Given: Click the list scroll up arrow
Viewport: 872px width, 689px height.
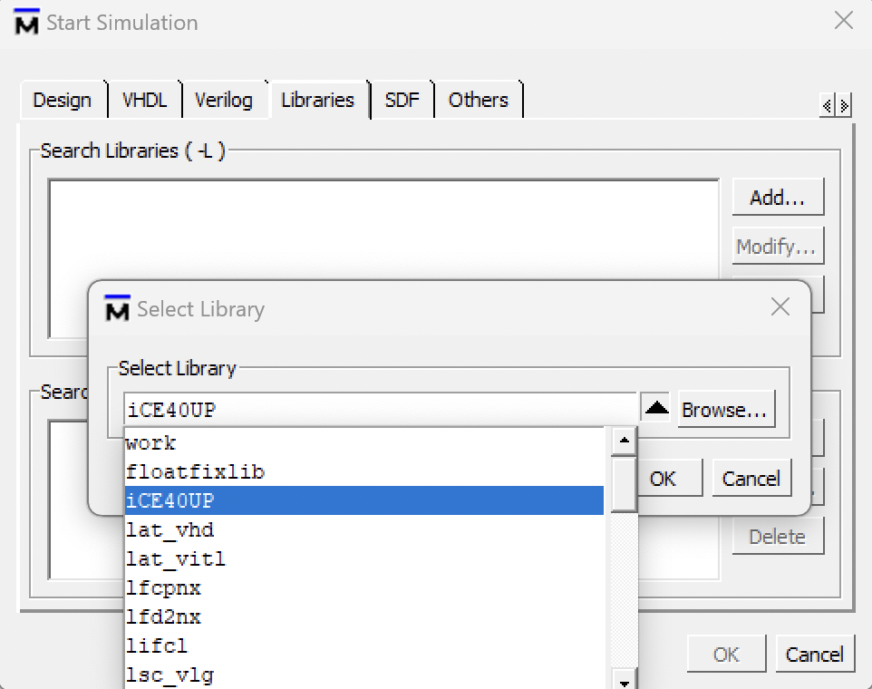Looking at the screenshot, I should point(624,441).
